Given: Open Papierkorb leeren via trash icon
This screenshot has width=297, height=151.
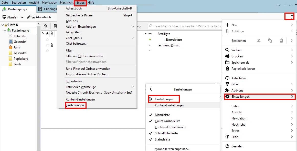Looking at the screenshot, I should point(228,68).
